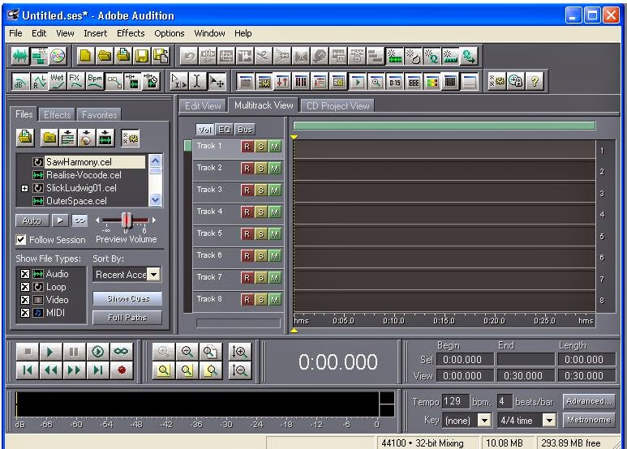
Task: Click the Fast Forward transport button
Action: point(74,370)
